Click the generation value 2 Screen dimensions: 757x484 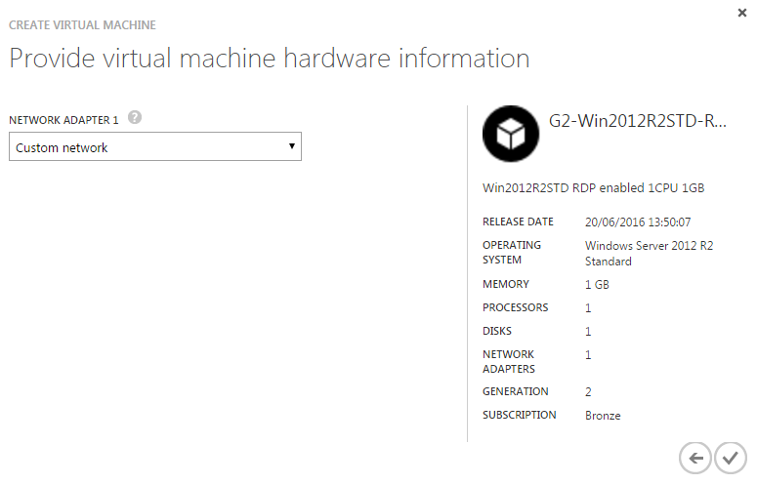(588, 392)
